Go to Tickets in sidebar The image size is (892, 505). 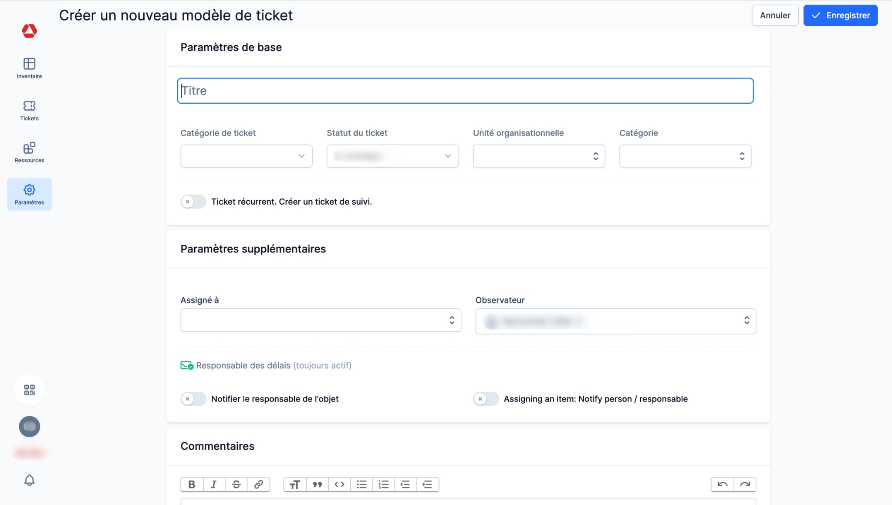coord(29,111)
